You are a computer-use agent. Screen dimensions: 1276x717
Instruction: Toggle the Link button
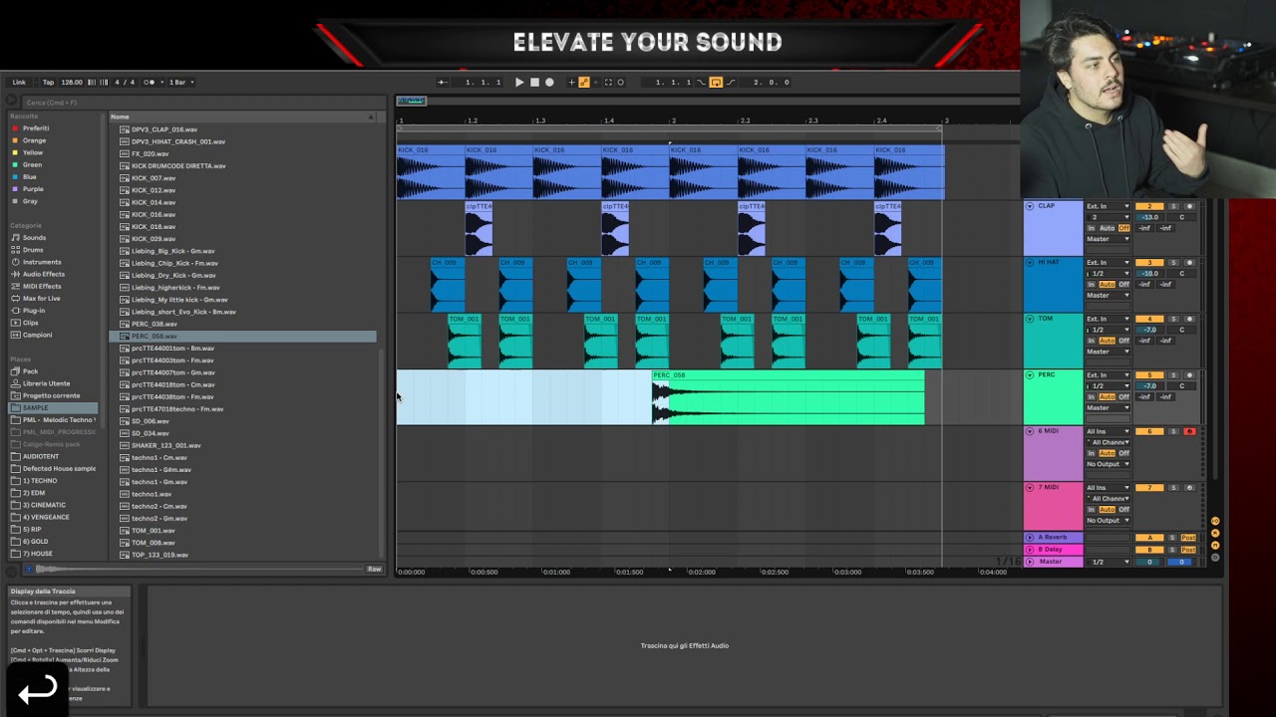tap(19, 82)
